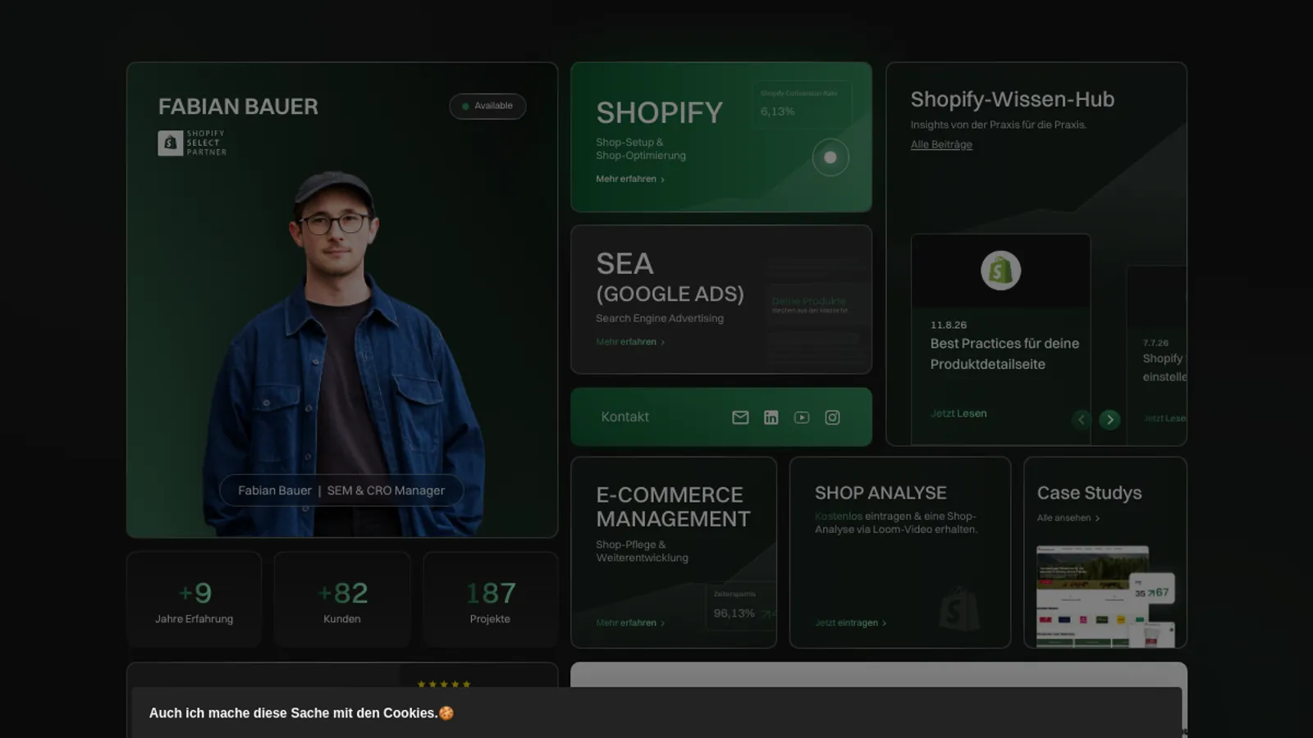Click the Fabian Bauer SEM & CRO Manager label
The width and height of the screenshot is (1313, 738).
pyautogui.click(x=341, y=490)
